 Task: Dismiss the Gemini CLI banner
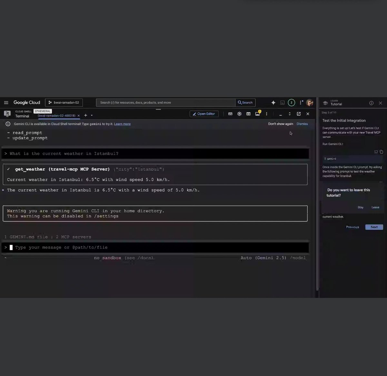(x=302, y=124)
